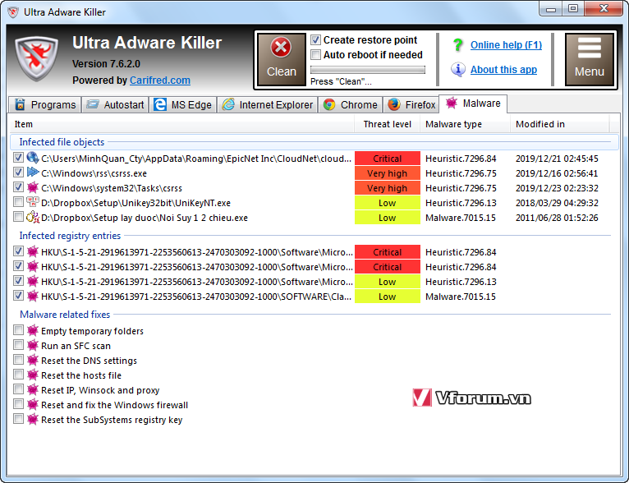Open the Chrome tab
The height and width of the screenshot is (483, 629).
(x=350, y=104)
